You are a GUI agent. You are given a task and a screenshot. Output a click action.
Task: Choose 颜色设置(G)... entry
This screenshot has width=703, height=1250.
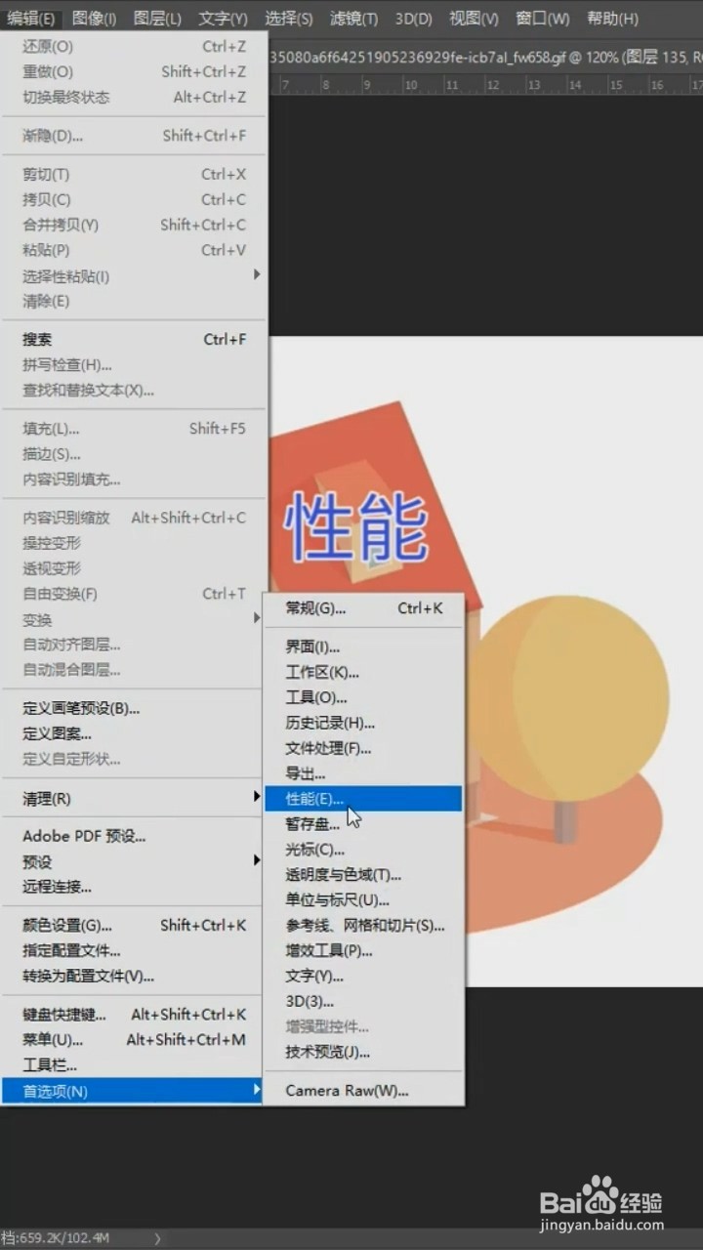point(134,926)
